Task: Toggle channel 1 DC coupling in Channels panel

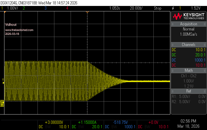Action: pyautogui.click(x=174, y=50)
